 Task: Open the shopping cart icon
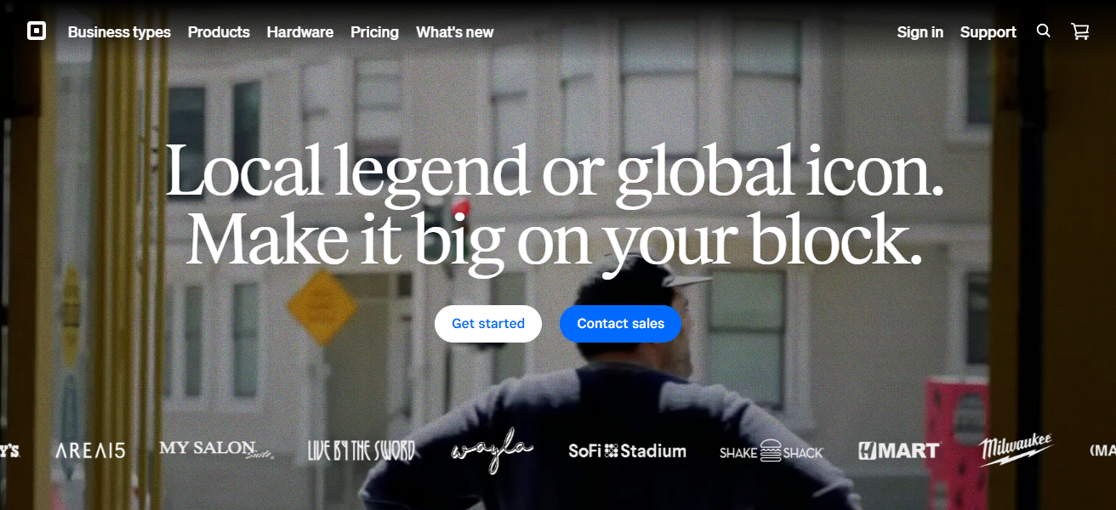(x=1080, y=31)
